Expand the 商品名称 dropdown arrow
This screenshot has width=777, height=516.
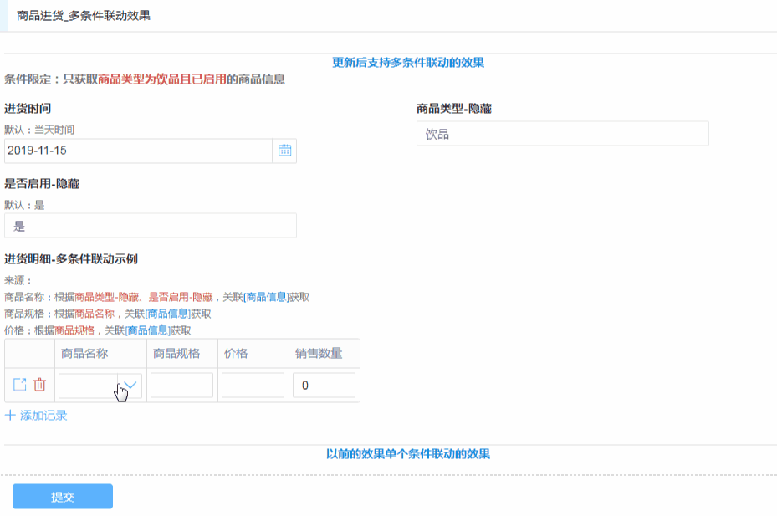[130, 385]
